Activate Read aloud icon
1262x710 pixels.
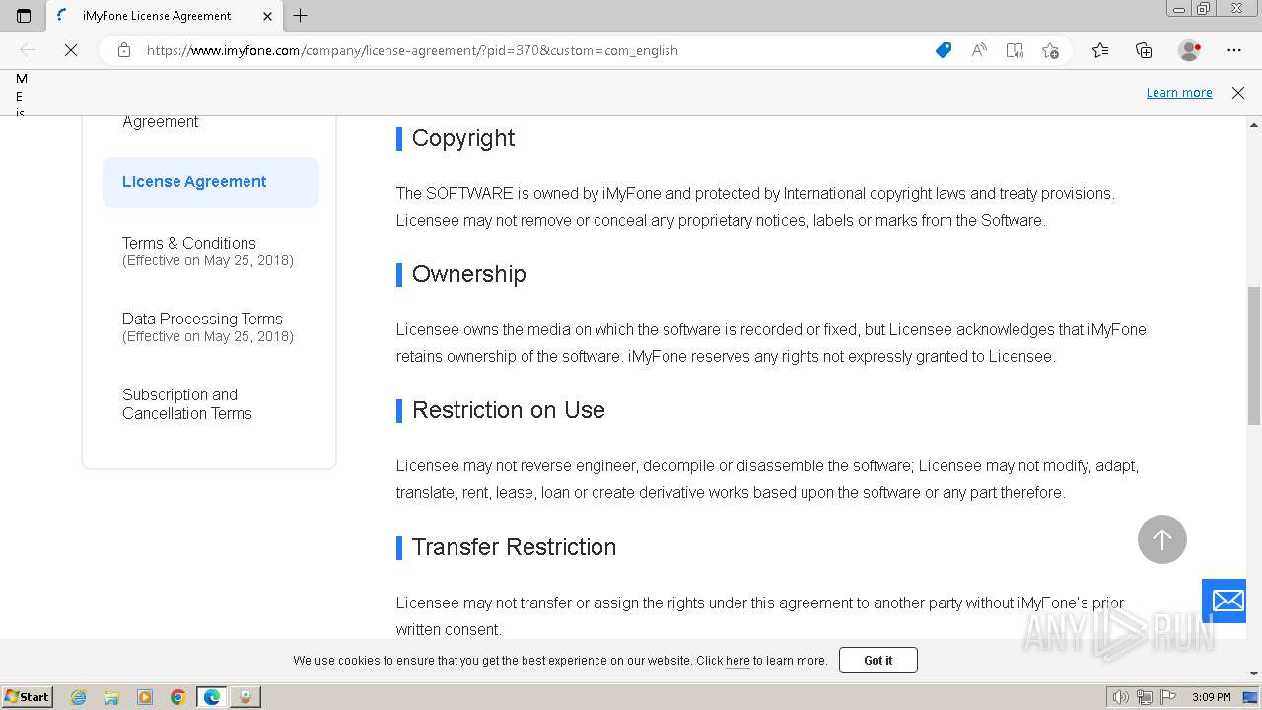tap(979, 50)
